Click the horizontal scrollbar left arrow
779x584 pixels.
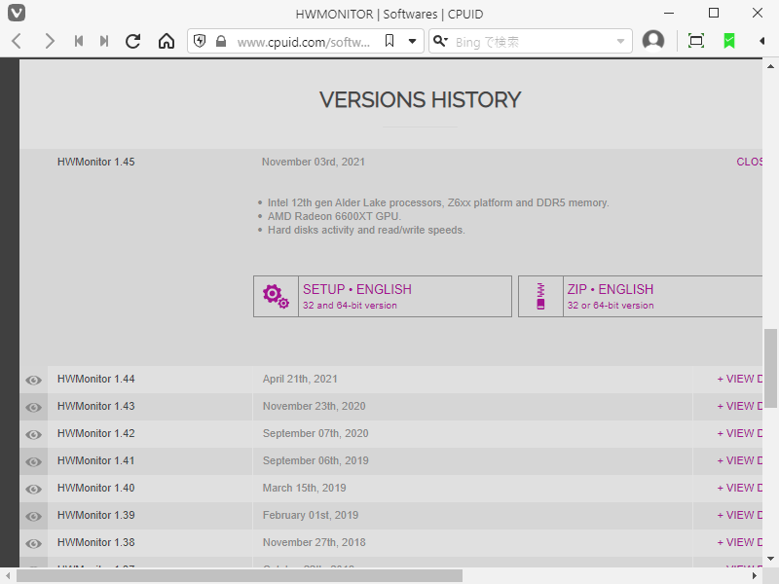tap(8, 576)
